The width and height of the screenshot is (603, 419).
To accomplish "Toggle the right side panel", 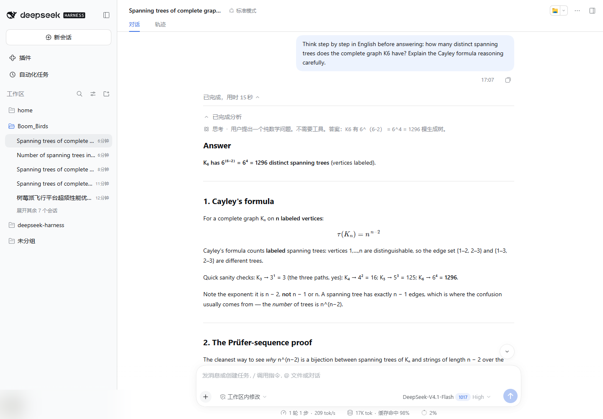I will (x=592, y=11).
